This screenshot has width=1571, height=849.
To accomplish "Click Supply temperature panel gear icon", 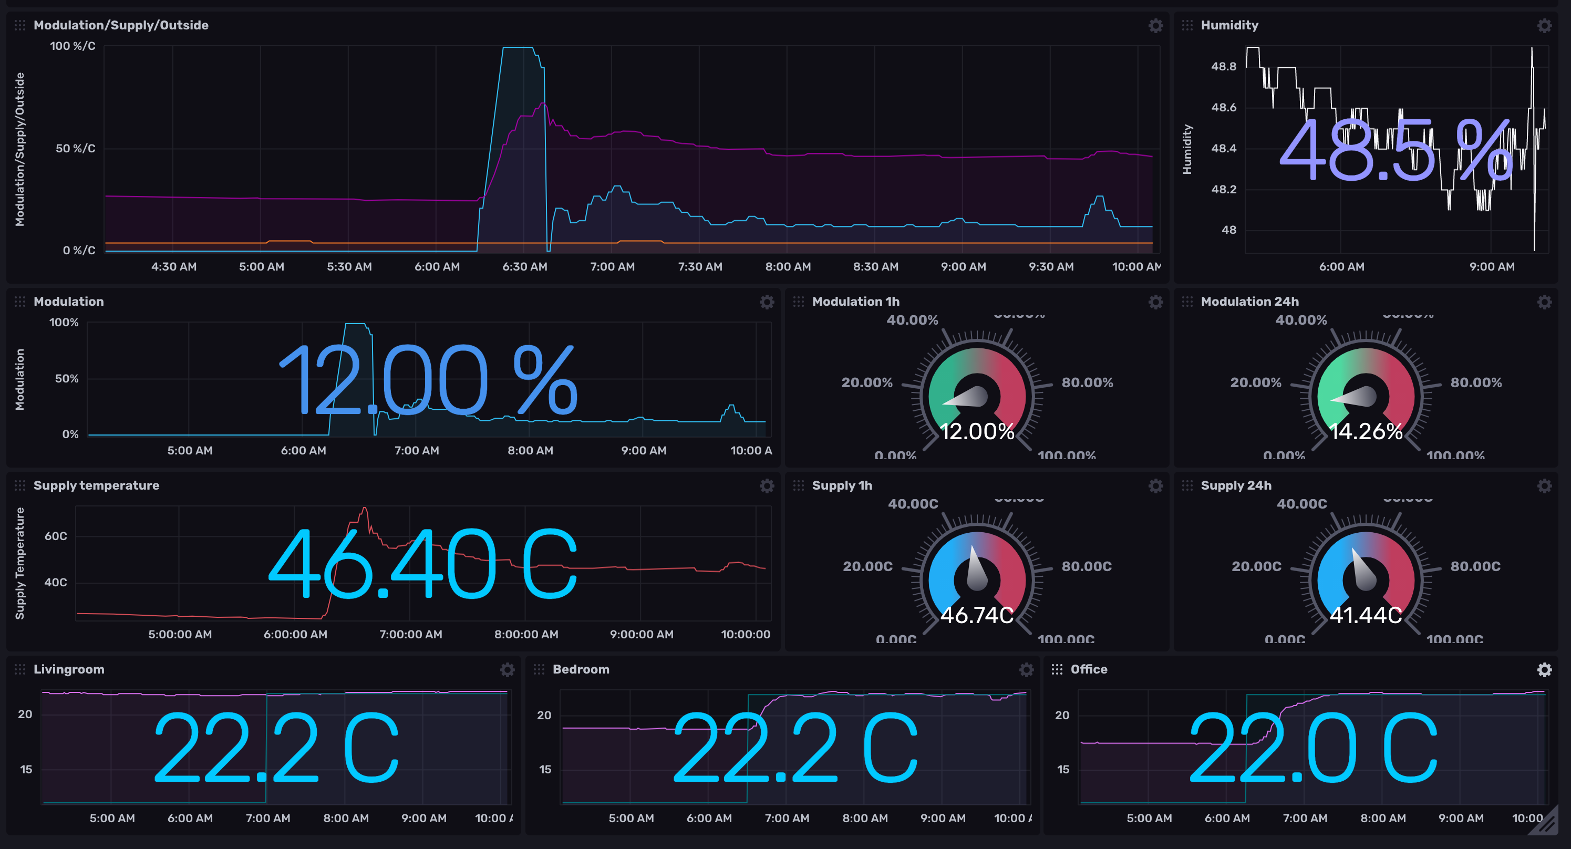I will coord(767,485).
